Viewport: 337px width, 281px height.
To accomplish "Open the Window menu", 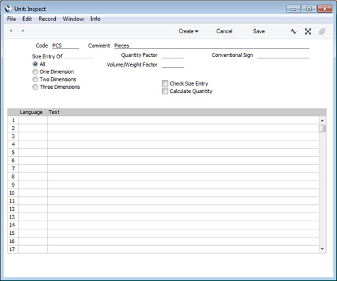I will [74, 19].
